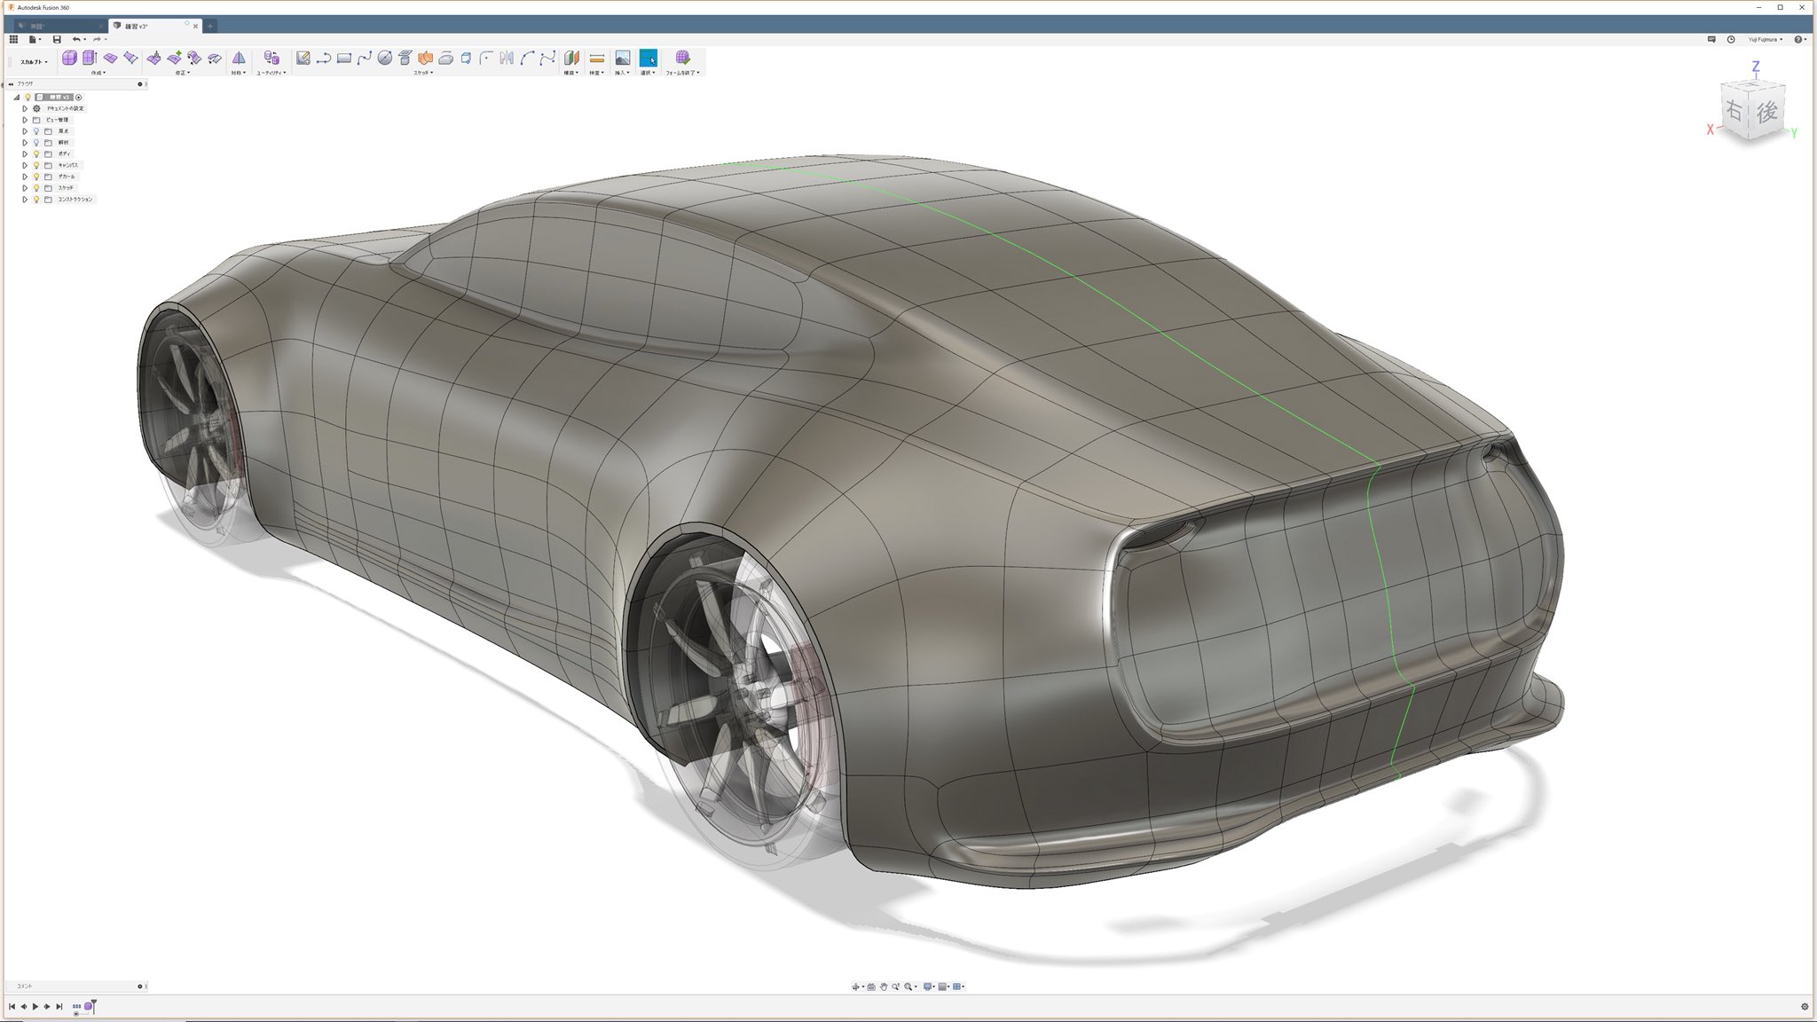The height and width of the screenshot is (1022, 1817).
Task: Select the Edit Form tool
Action: 154,58
